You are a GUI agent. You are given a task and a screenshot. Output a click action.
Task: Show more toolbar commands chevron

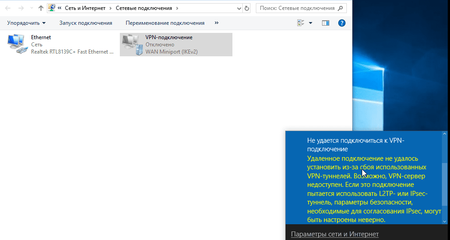pos(216,23)
